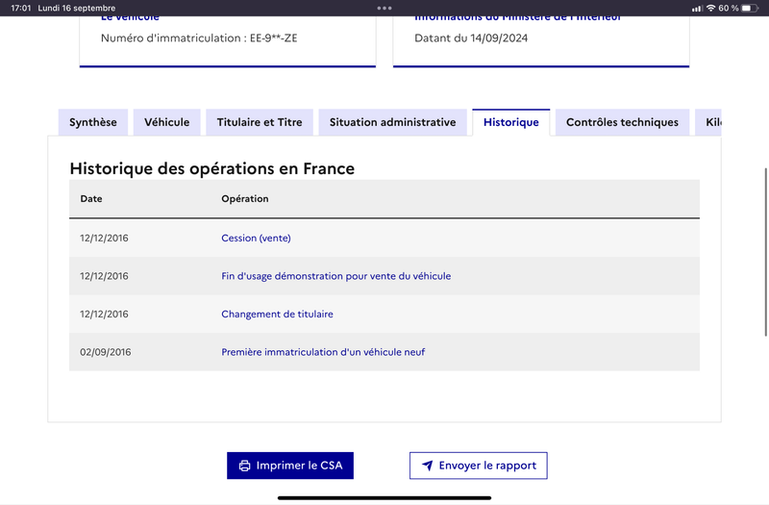The image size is (769, 505).
Task: Open Changement de titulaire operation link
Action: click(x=277, y=315)
